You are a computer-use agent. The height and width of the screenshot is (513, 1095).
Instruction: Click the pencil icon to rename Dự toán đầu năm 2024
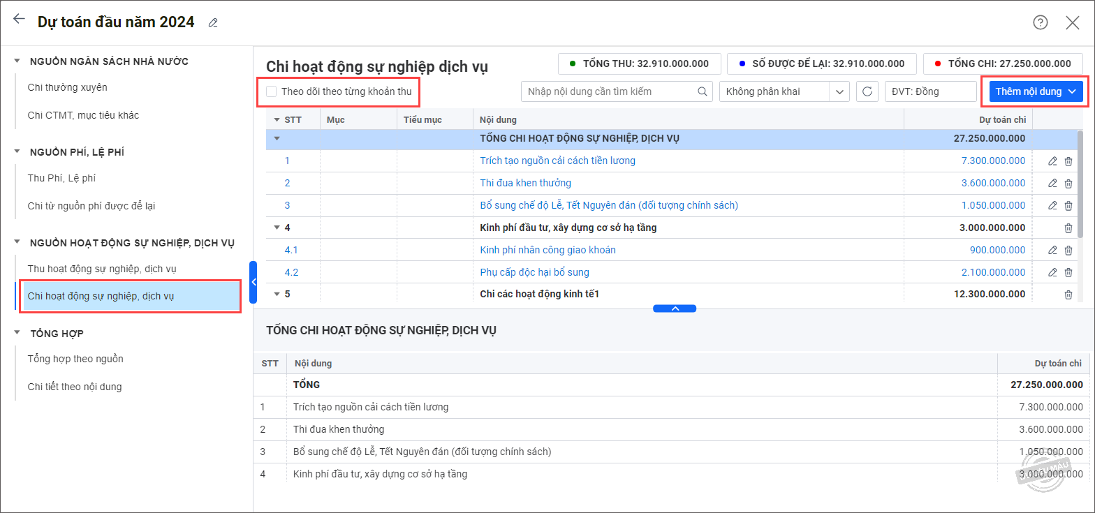tap(213, 23)
